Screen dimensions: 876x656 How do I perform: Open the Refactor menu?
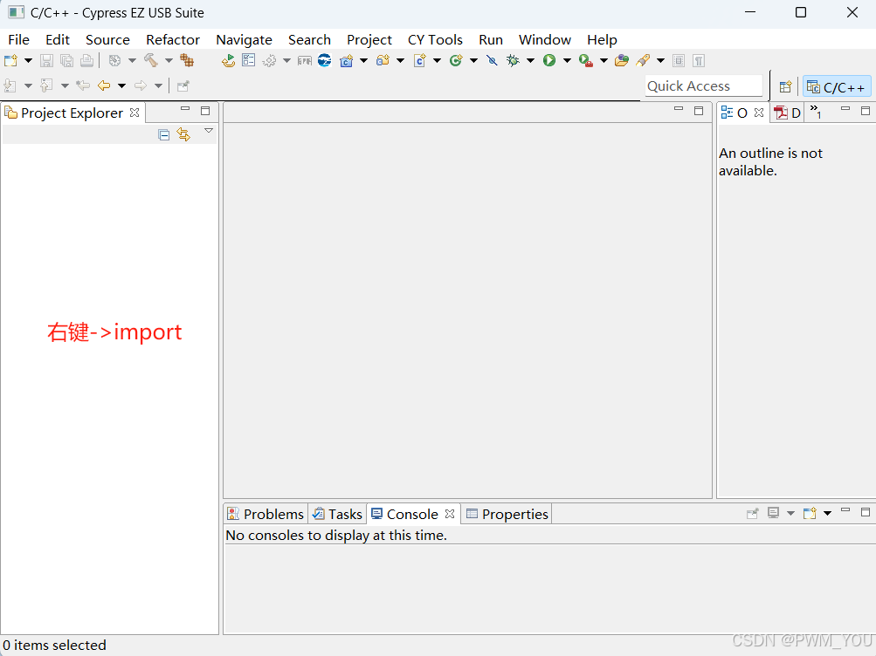coord(173,39)
